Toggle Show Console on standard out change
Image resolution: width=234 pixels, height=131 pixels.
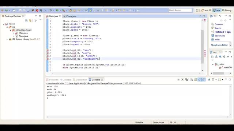(x=200, y=80)
